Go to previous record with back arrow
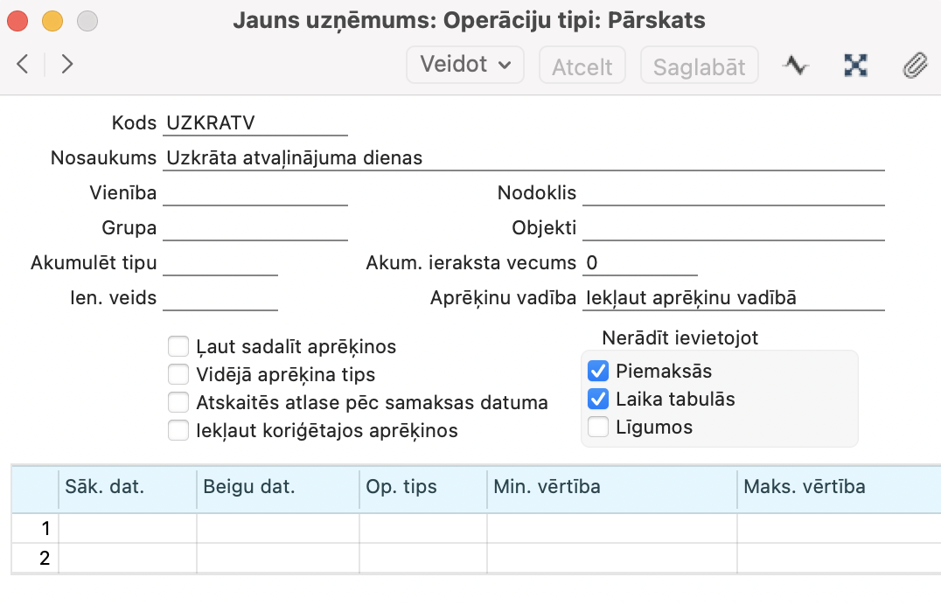This screenshot has width=941, height=605. tap(24, 64)
